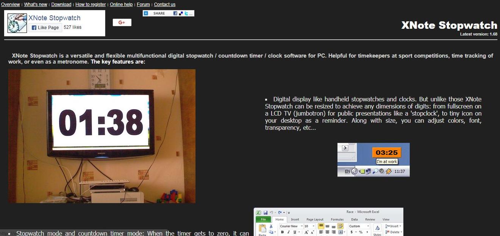Open the Download page from the top menu

(61, 5)
